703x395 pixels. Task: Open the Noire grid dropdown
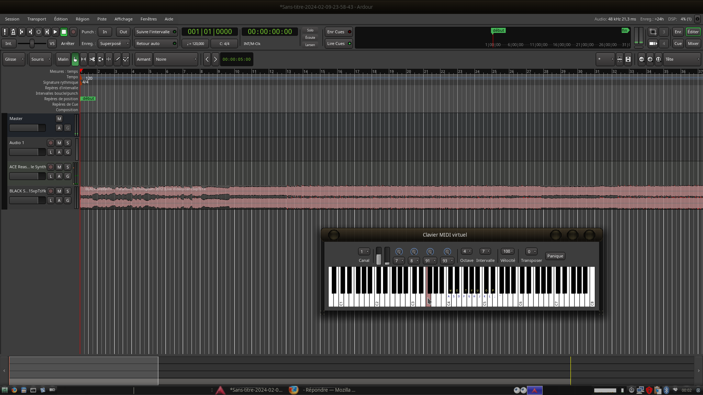tap(176, 59)
